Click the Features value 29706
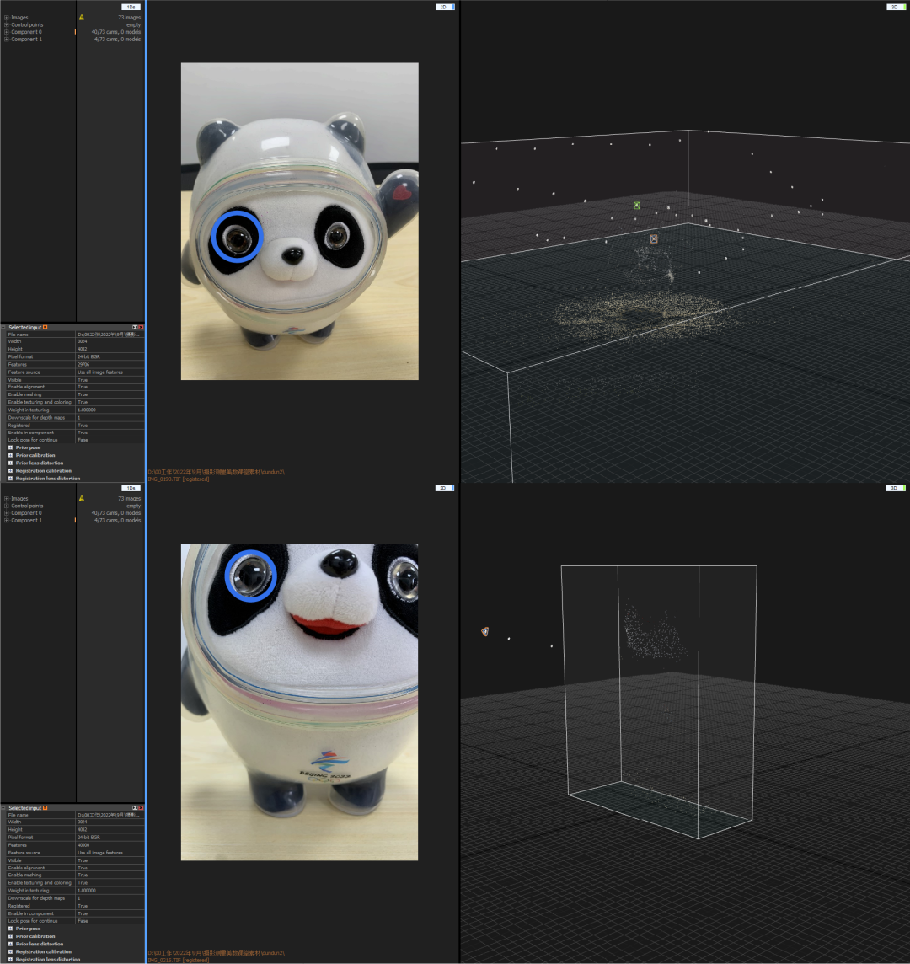 tap(83, 365)
